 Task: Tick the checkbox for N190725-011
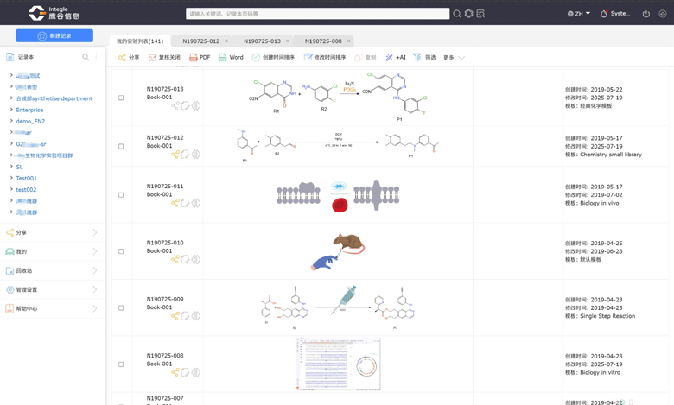(121, 195)
